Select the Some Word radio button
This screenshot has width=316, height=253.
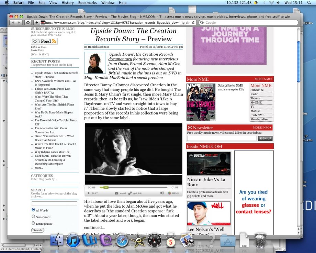click(33, 217)
